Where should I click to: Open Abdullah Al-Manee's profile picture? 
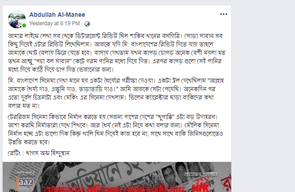[x=17, y=19]
